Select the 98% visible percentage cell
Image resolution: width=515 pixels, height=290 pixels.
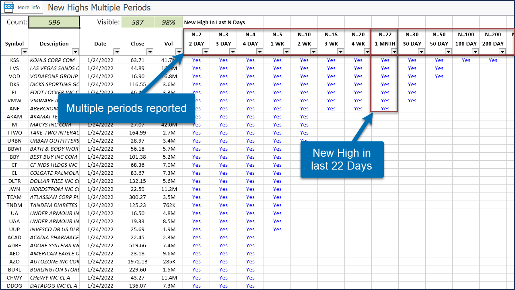tap(168, 22)
